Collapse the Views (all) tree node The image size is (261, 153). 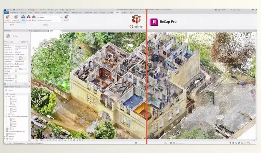coord(5,94)
